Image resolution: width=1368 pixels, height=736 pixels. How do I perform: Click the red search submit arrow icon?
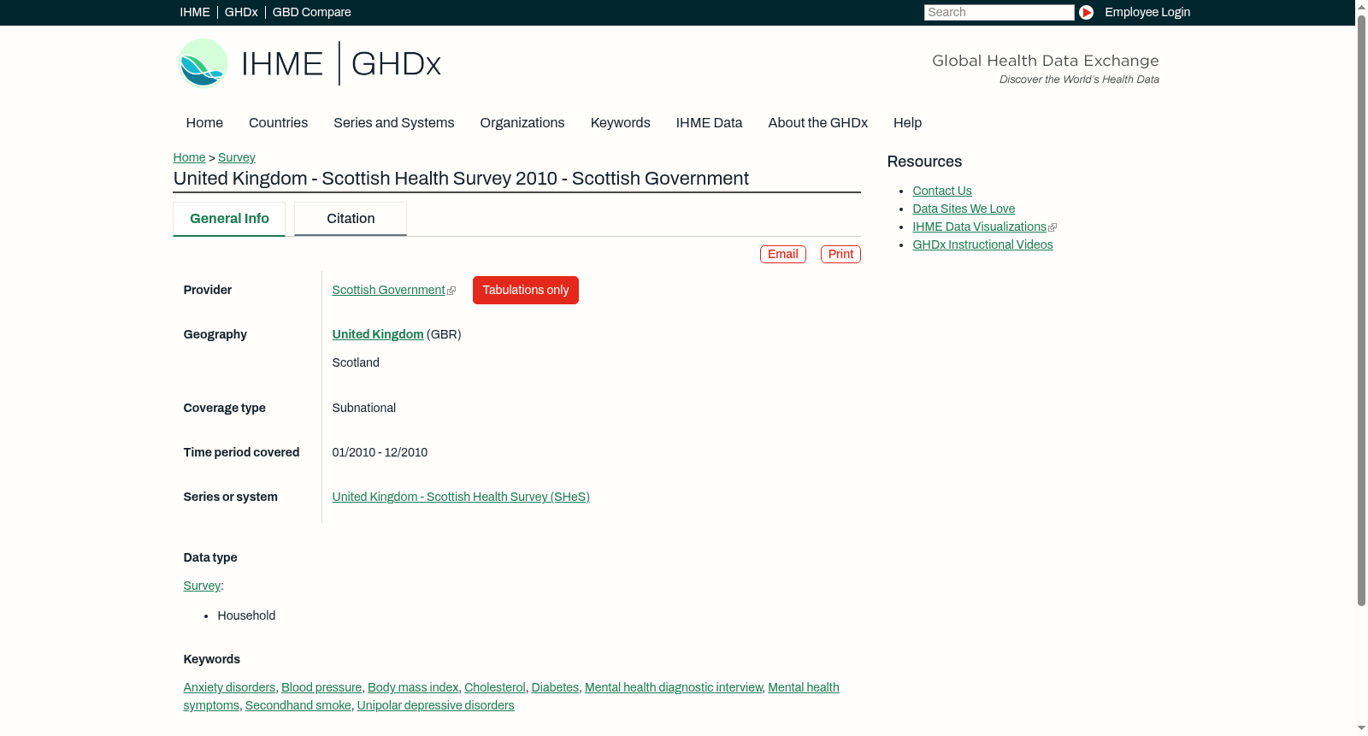pos(1086,12)
